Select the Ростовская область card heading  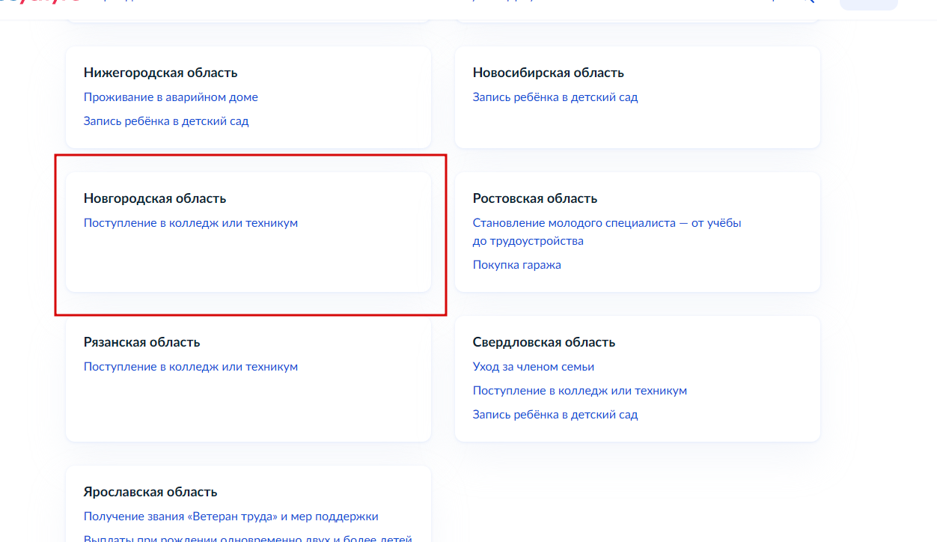click(535, 198)
